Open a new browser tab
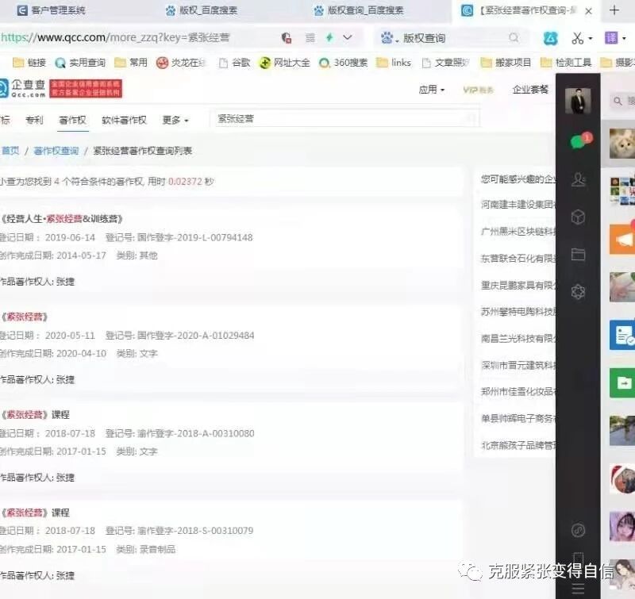The height and width of the screenshot is (599, 635). coord(614,10)
